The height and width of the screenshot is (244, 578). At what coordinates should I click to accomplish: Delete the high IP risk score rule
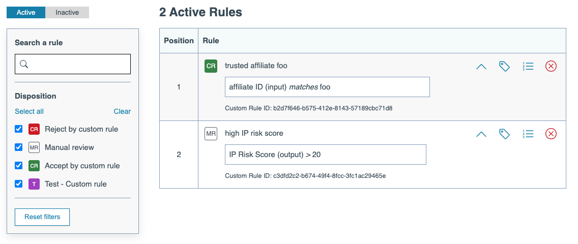[551, 134]
